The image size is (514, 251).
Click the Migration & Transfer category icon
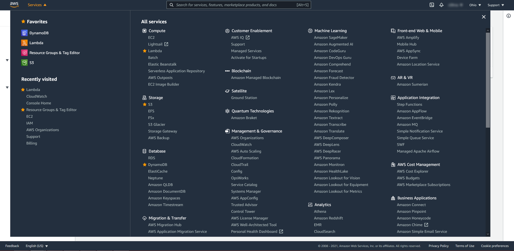coord(144,218)
